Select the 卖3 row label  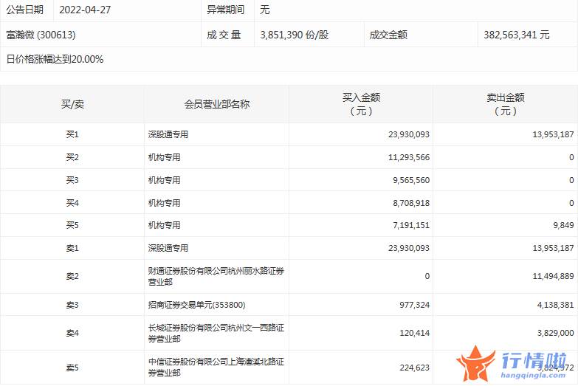click(x=72, y=305)
